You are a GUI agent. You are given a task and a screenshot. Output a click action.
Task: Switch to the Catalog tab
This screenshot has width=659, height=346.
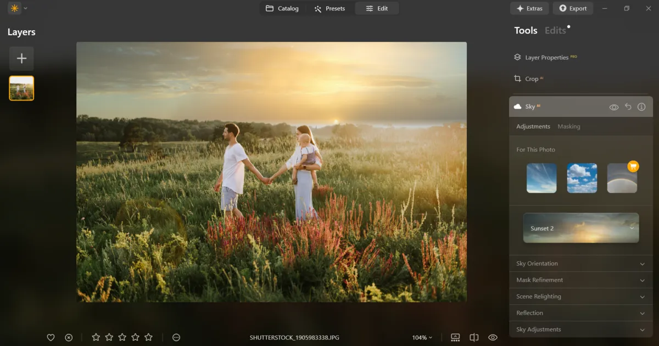pyautogui.click(x=283, y=8)
